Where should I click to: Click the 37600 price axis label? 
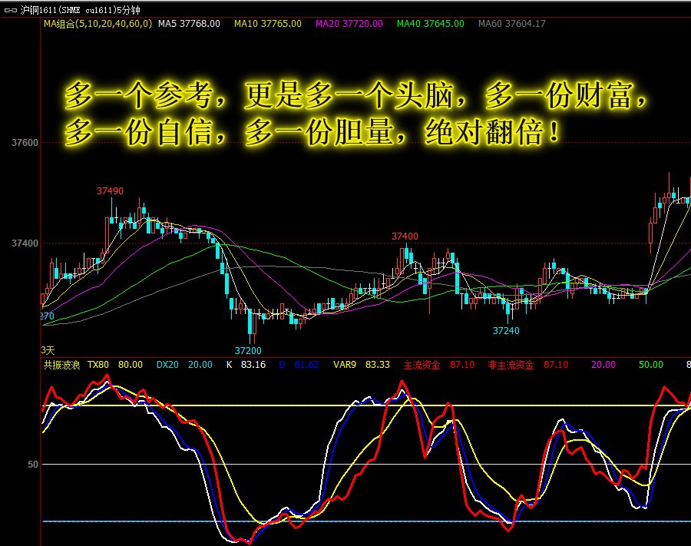pos(25,143)
